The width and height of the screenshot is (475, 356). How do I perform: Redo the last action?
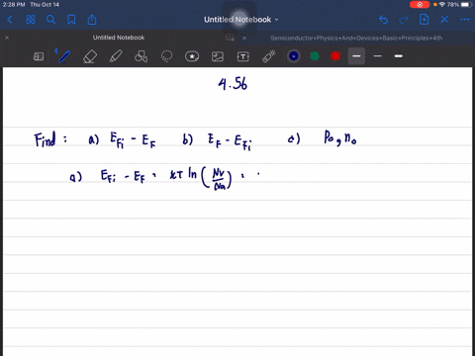pyautogui.click(x=404, y=20)
